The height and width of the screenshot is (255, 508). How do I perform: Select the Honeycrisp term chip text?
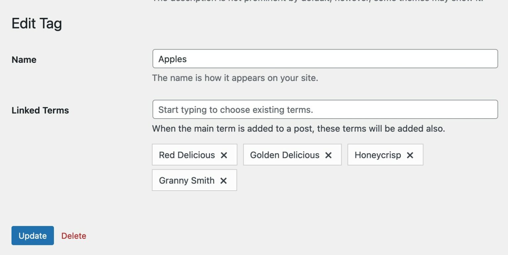tap(378, 155)
